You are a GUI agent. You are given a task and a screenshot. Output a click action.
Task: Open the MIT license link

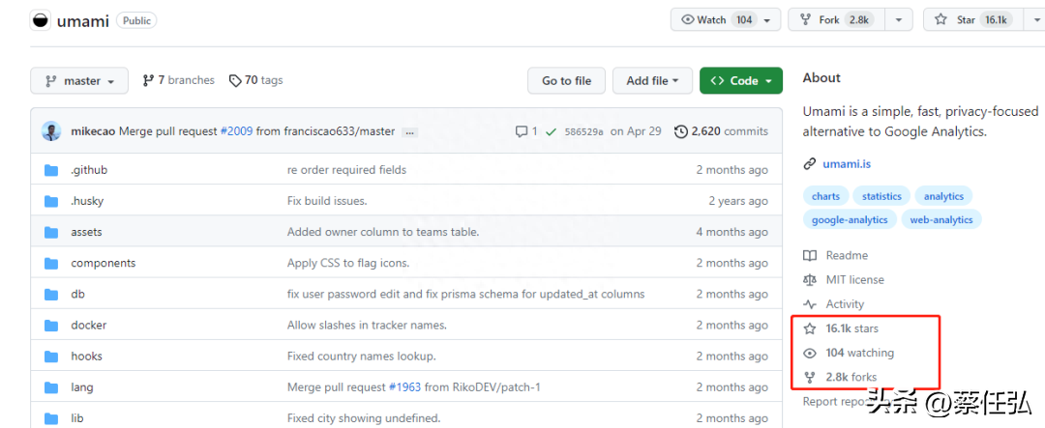pyautogui.click(x=844, y=279)
